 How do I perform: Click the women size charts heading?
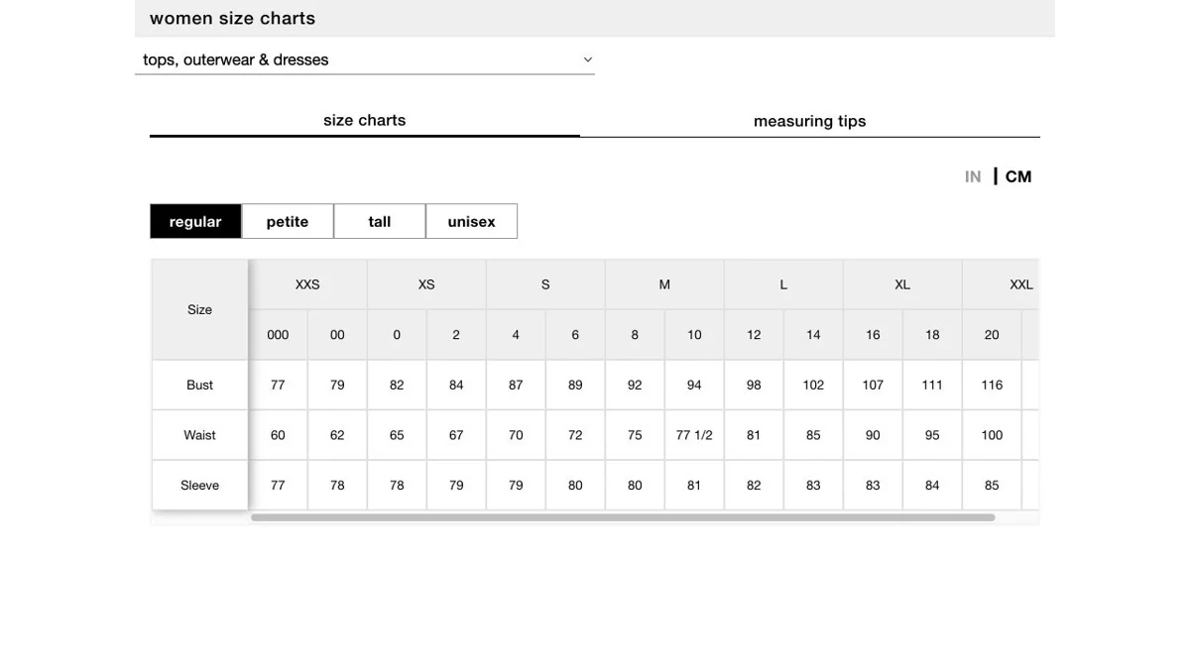(x=232, y=18)
